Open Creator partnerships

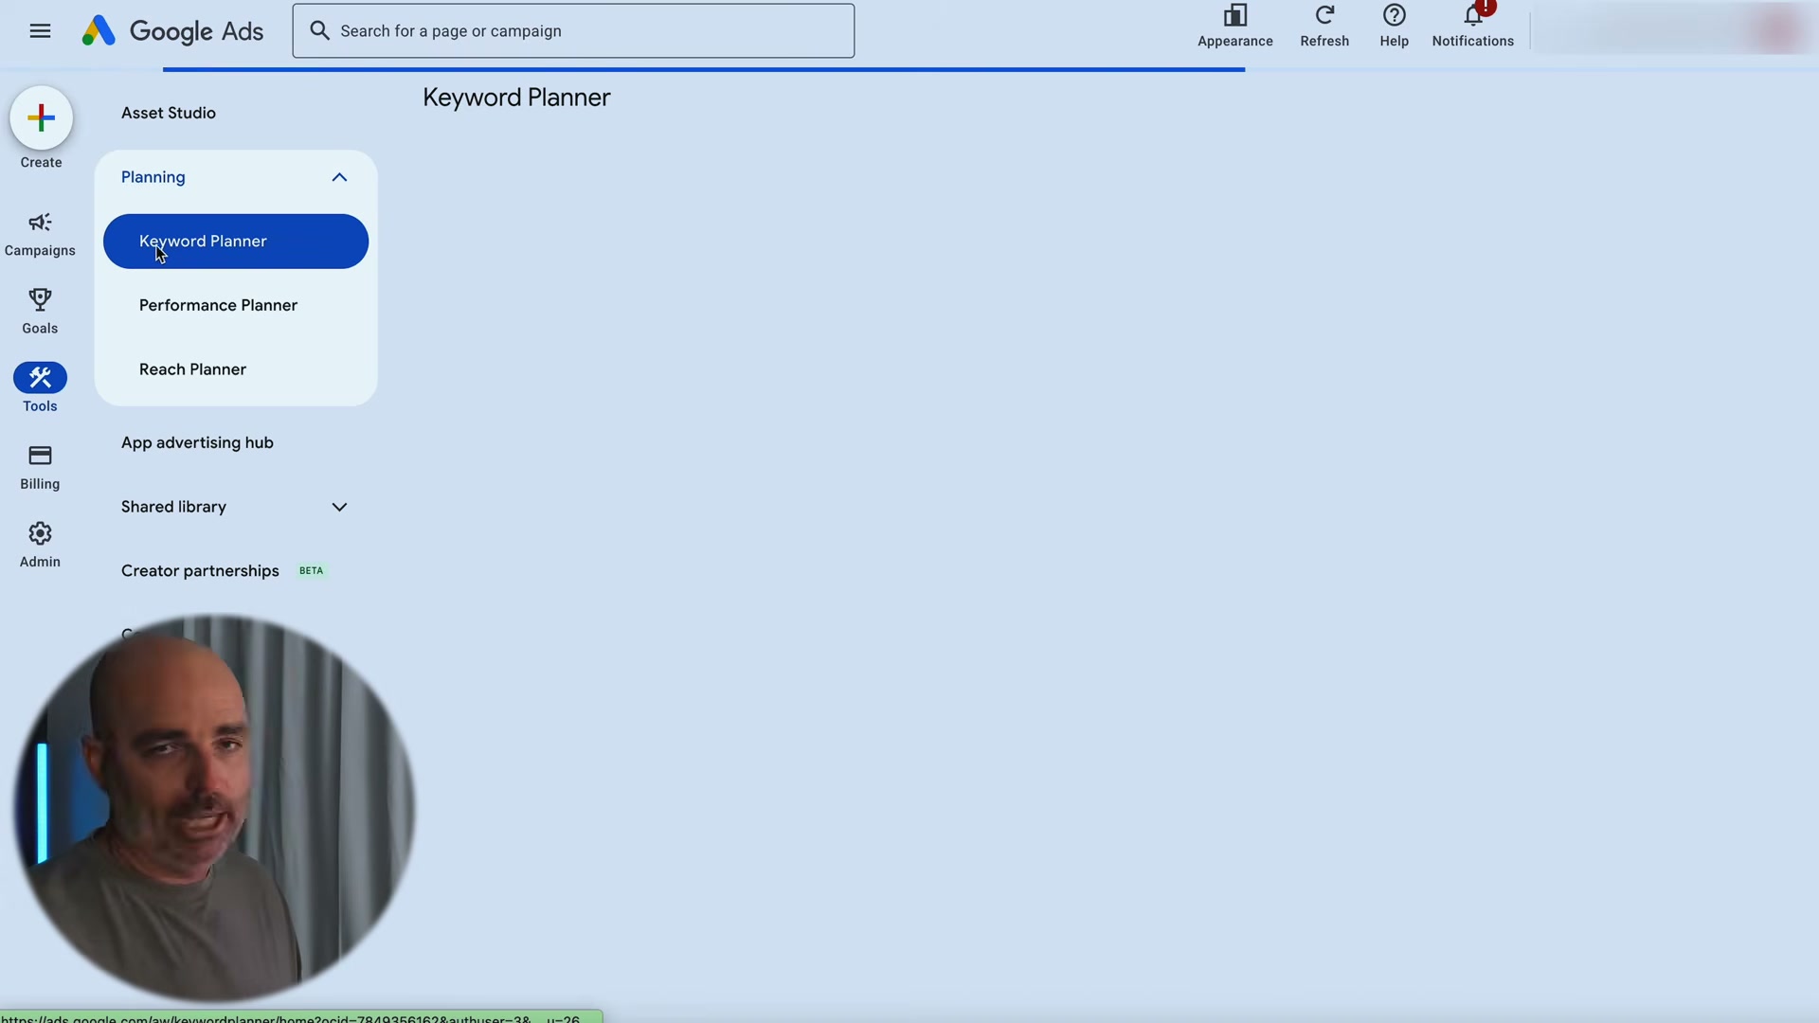click(200, 571)
